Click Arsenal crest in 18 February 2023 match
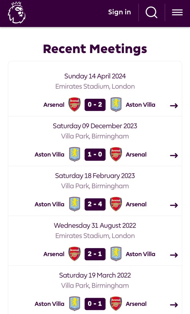 (x=116, y=204)
